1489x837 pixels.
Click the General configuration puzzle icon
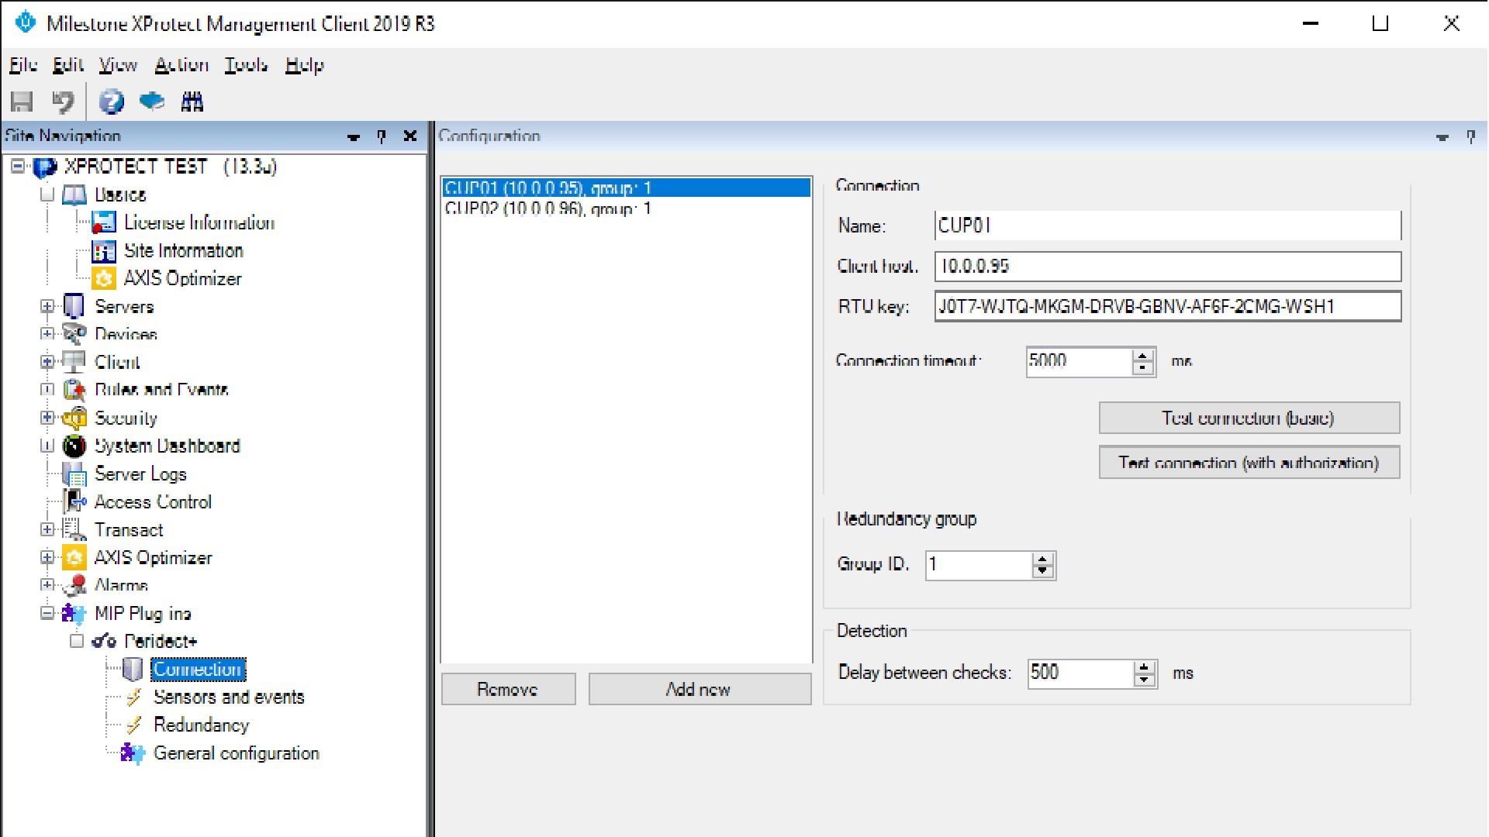coord(133,753)
